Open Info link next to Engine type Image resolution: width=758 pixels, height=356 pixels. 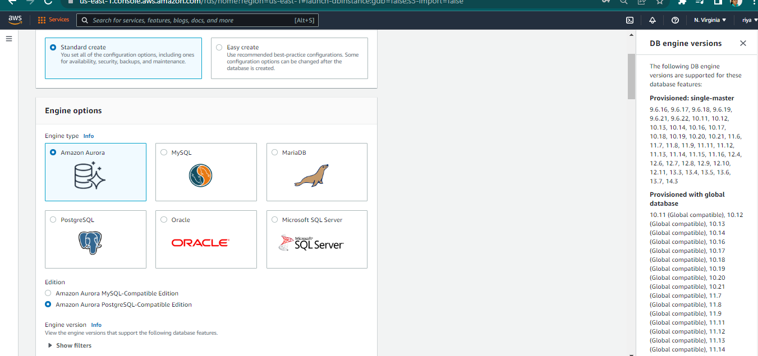click(x=89, y=136)
